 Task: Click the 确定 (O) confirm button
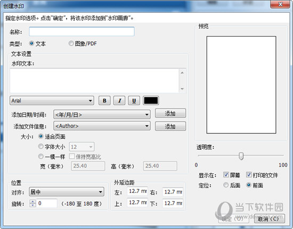coord(234,218)
